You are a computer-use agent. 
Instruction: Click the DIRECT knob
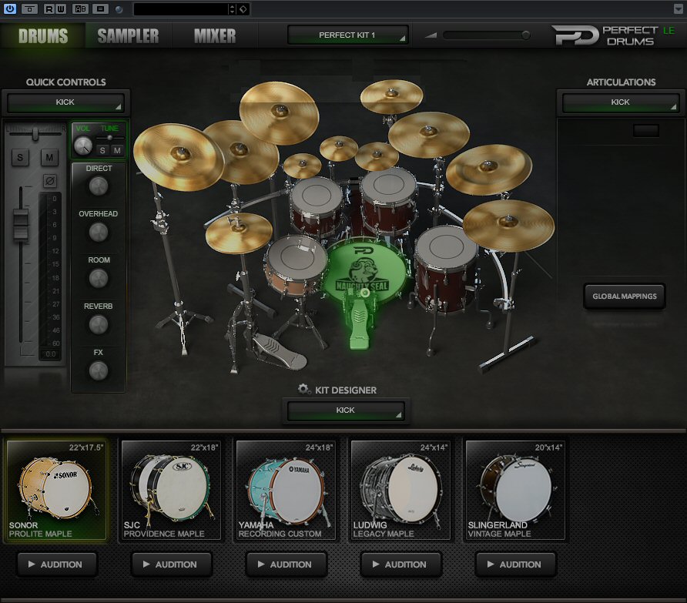tap(99, 186)
